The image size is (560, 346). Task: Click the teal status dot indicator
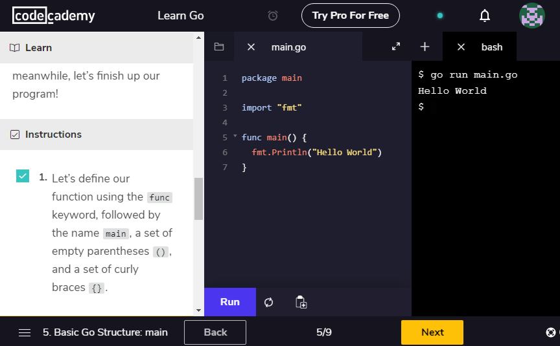(440, 16)
